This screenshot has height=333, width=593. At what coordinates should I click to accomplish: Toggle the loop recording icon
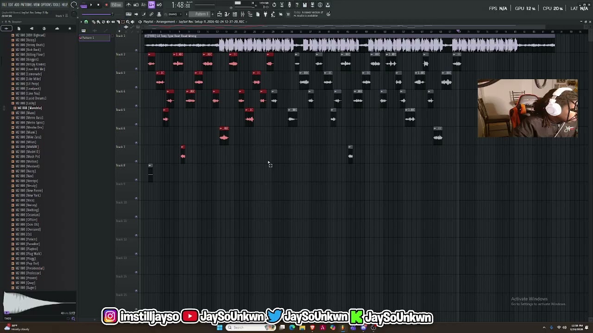[x=159, y=5]
